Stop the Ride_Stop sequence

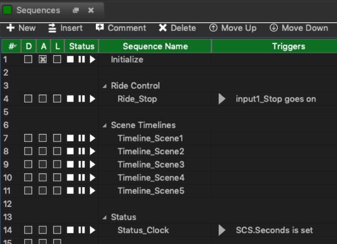(70, 99)
